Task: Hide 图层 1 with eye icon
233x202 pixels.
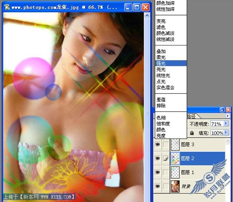Action: 157,172
